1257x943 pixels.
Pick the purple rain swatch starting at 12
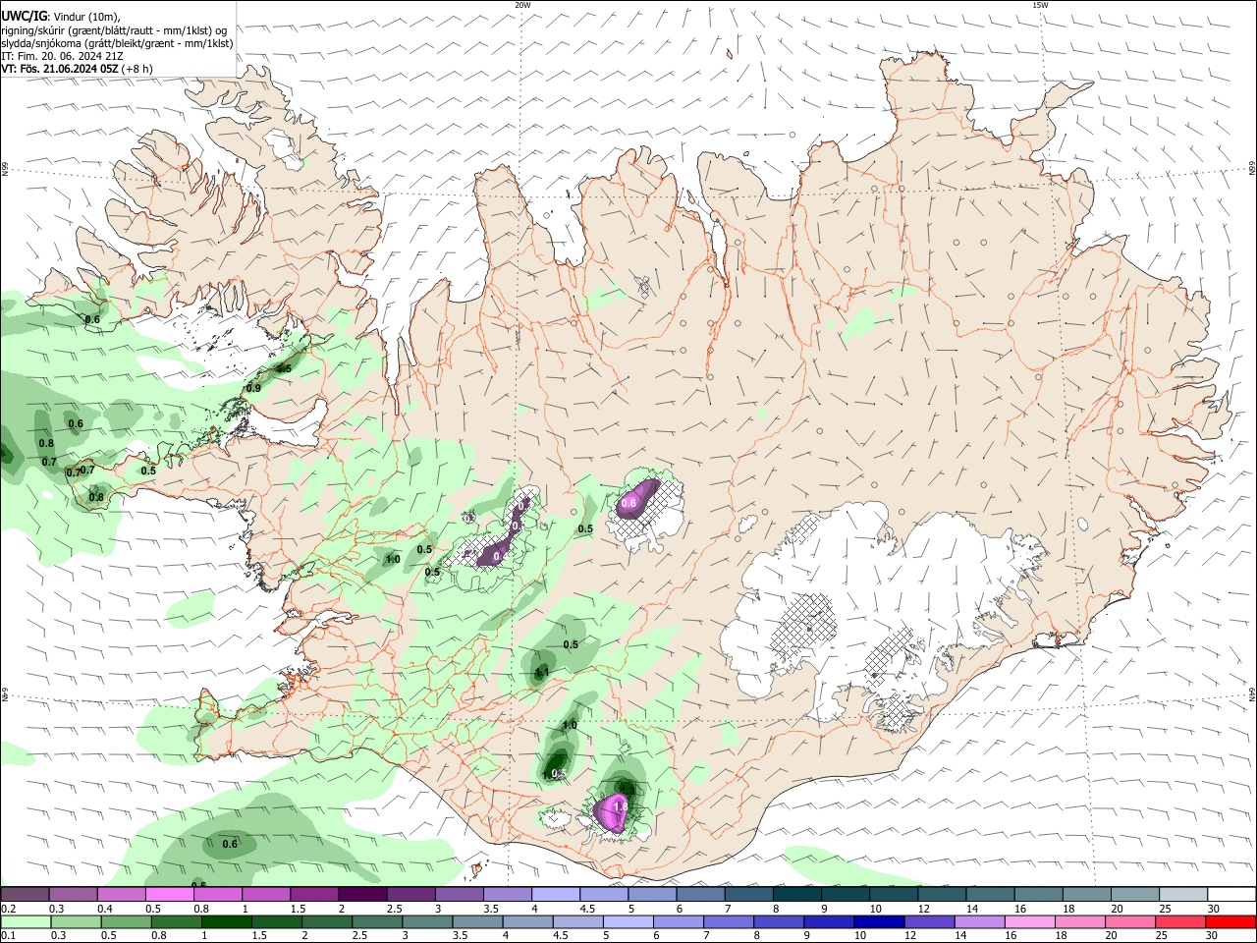click(929, 922)
